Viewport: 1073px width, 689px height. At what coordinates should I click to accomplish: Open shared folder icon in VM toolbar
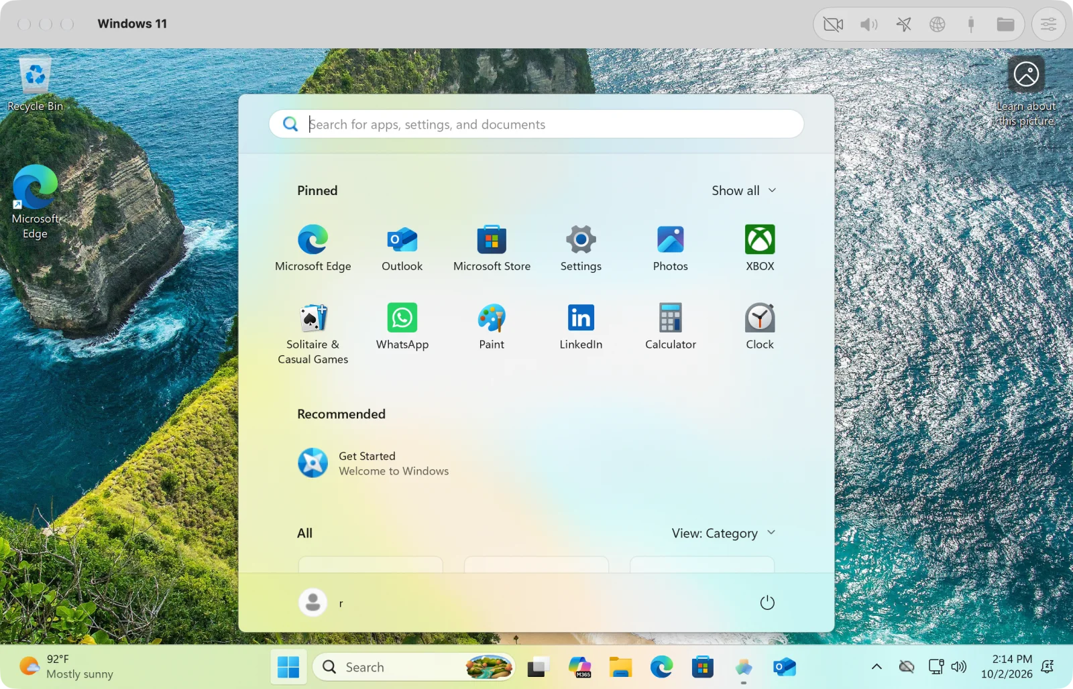(1005, 25)
